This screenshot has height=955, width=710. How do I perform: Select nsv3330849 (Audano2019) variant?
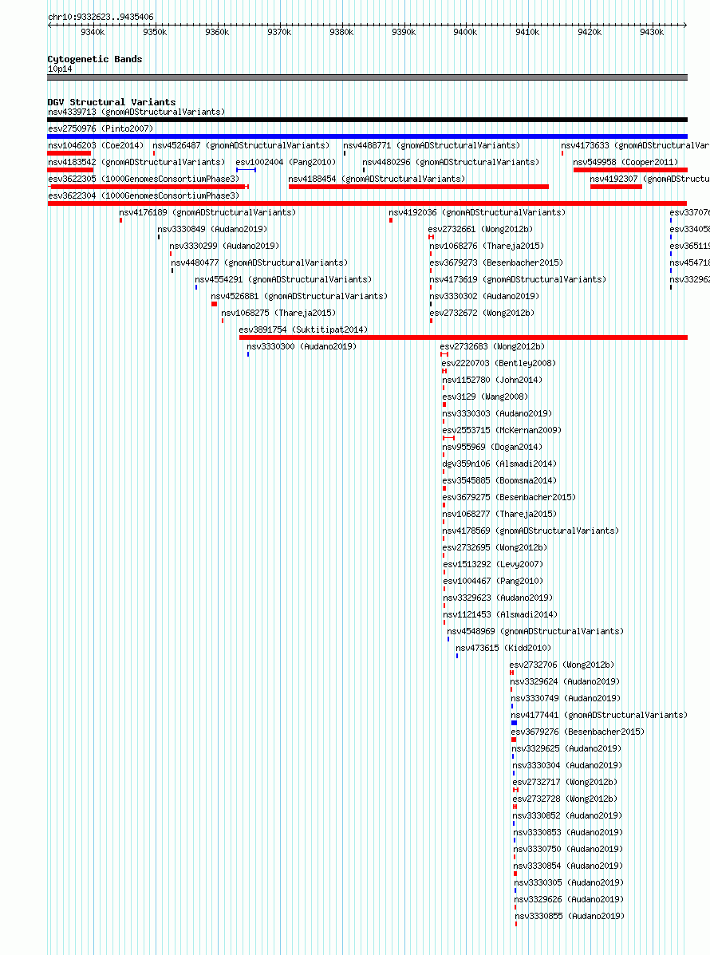click(212, 229)
